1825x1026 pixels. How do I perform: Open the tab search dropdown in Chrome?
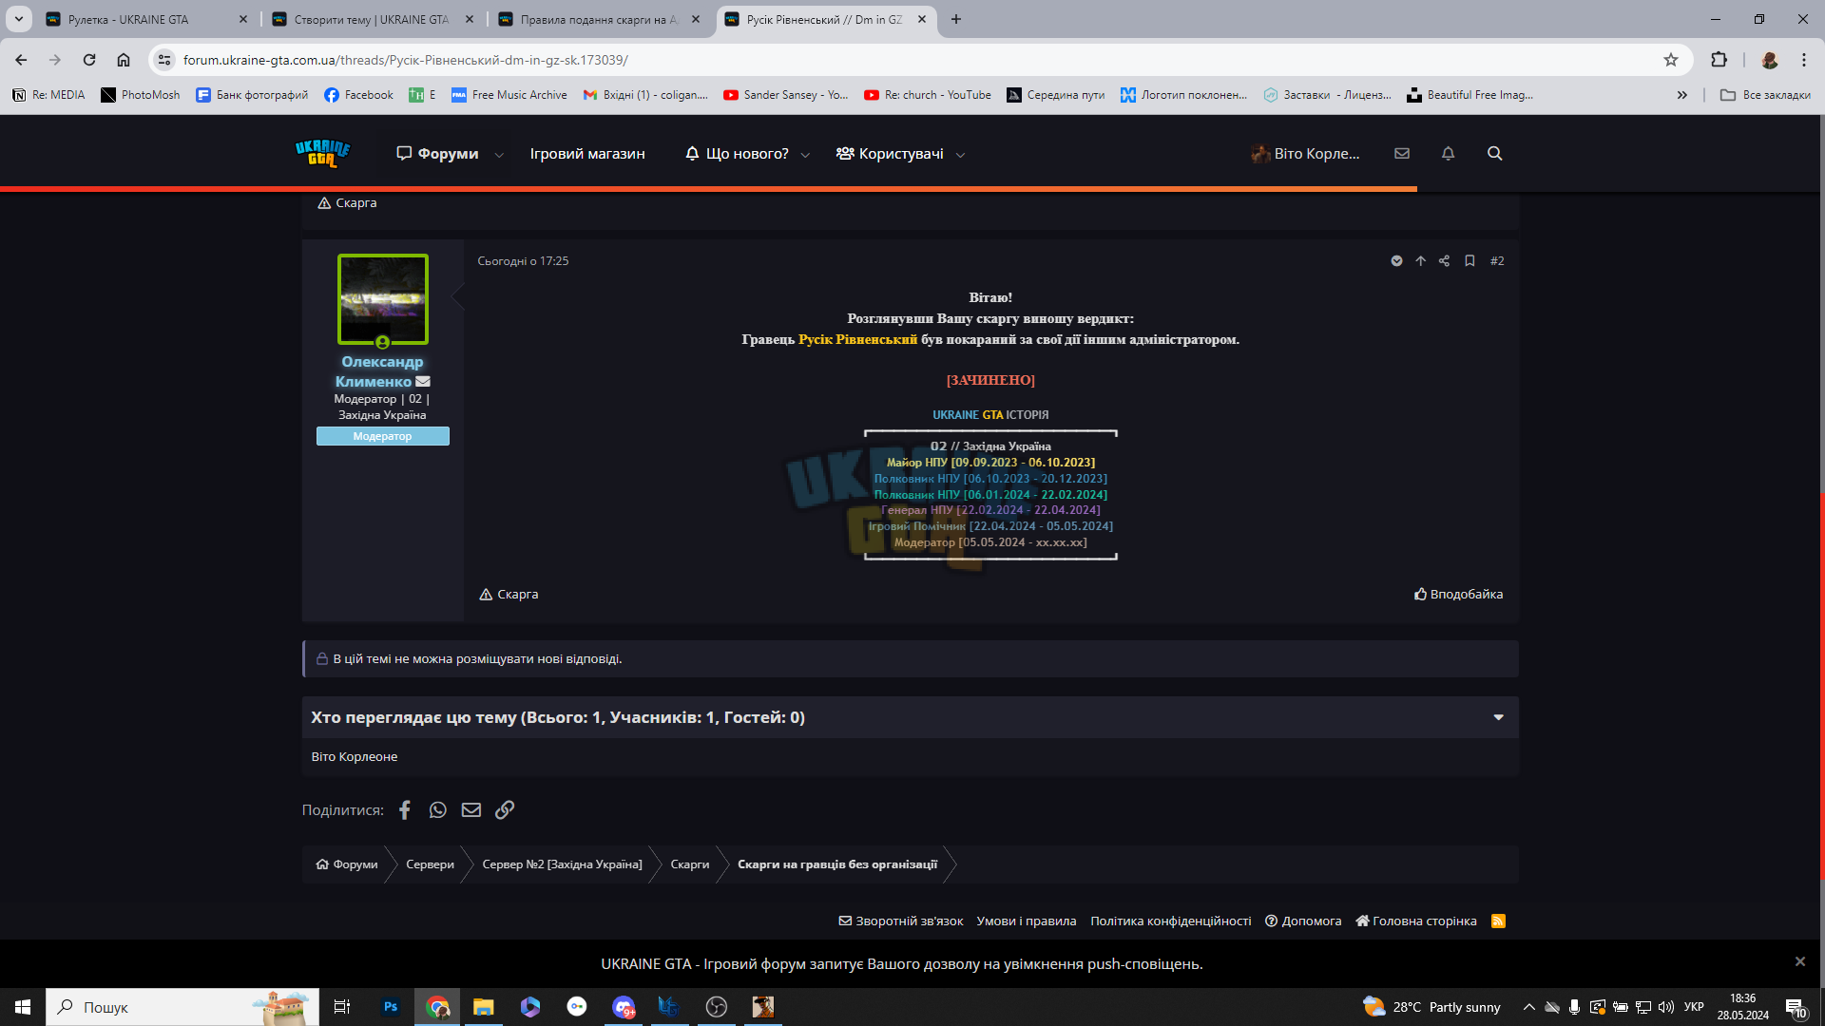18,19
